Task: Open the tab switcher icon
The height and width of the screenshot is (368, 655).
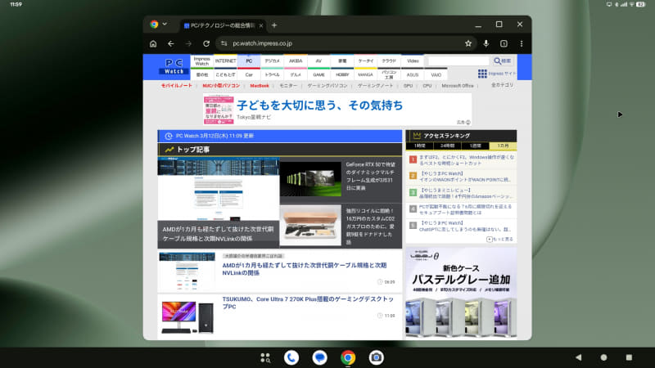Action: (504, 43)
